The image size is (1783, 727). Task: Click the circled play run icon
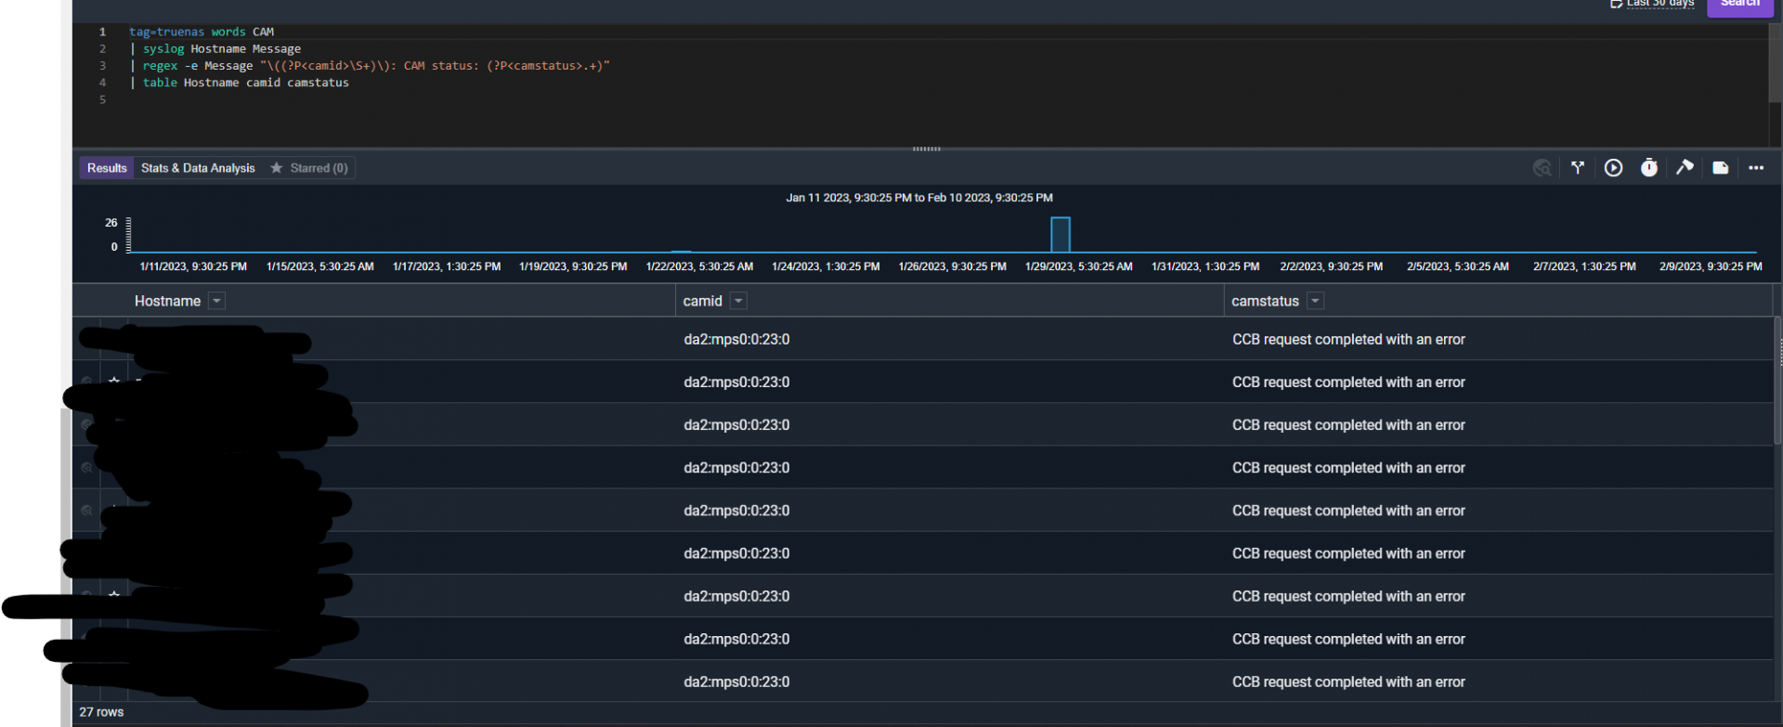(1613, 168)
